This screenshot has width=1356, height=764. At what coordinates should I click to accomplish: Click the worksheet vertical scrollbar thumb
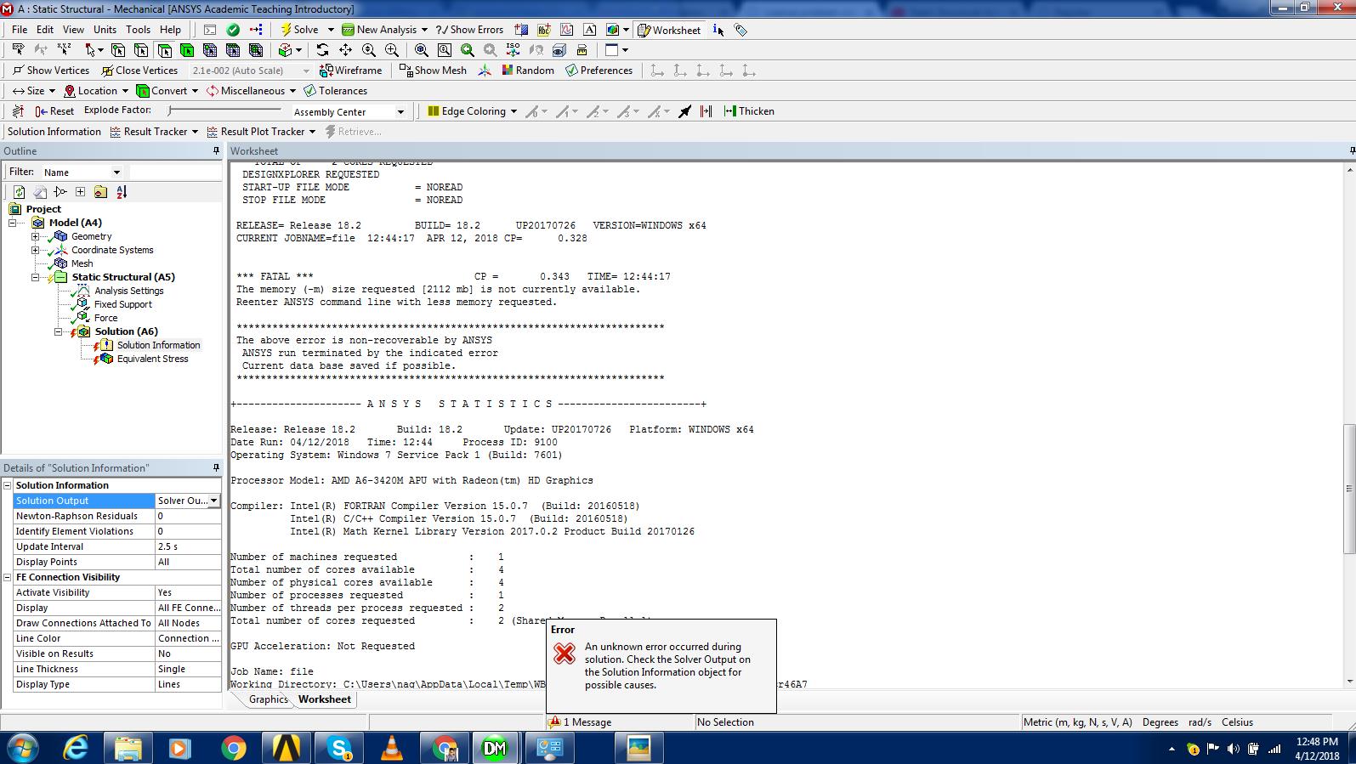(1349, 488)
